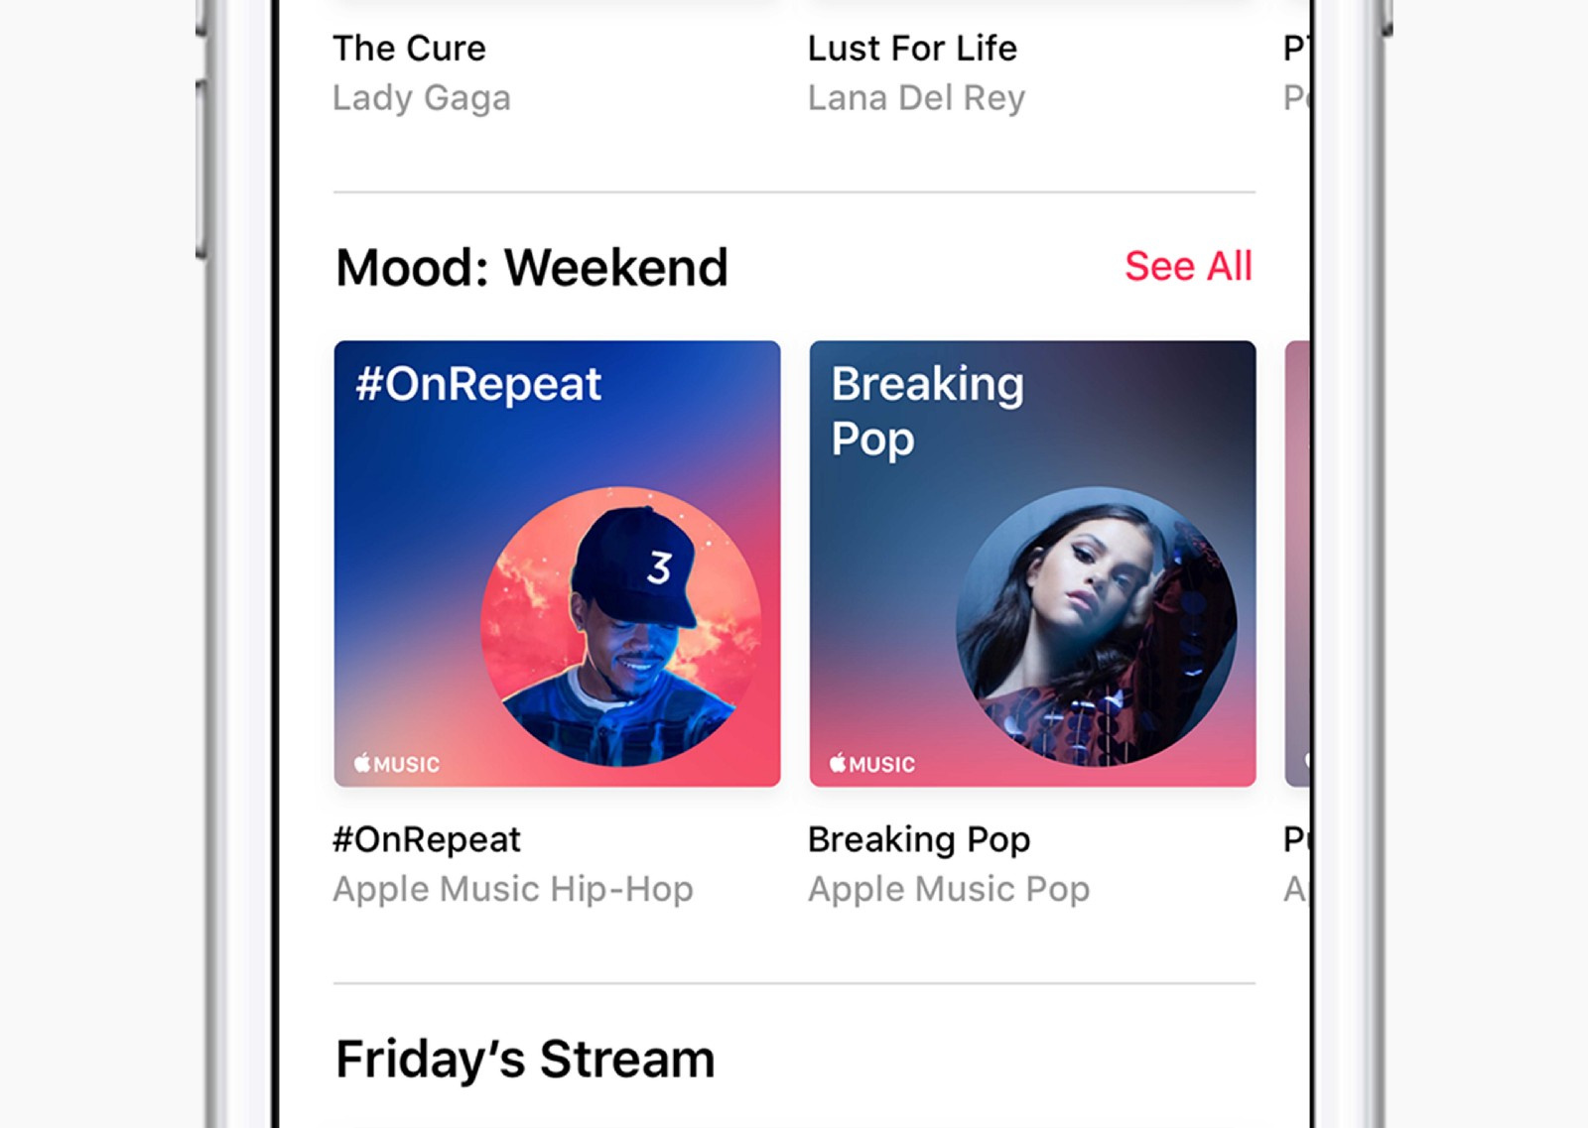Tap the cut-off album title beside Lust For Life
The image size is (1588, 1128).
tap(1295, 49)
